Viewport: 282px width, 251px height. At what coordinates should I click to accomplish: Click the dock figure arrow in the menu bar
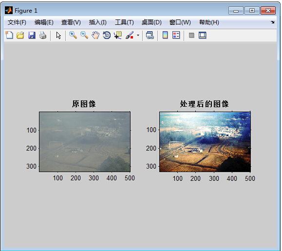pyautogui.click(x=272, y=22)
